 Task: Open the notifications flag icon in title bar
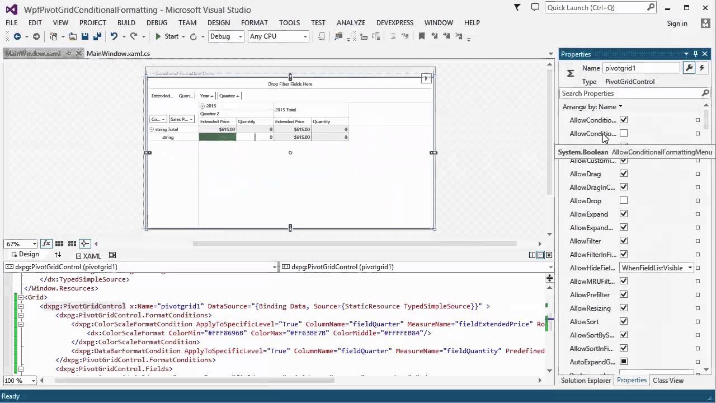[x=517, y=7]
